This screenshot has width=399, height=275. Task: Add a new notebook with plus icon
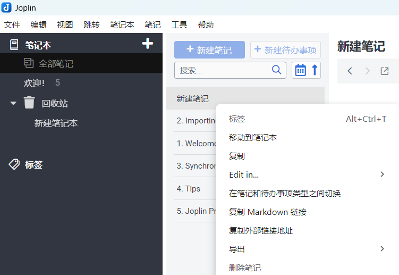[x=147, y=44]
